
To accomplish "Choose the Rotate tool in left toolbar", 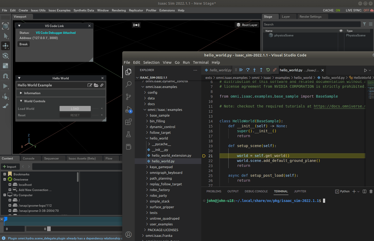I will 5,56.
